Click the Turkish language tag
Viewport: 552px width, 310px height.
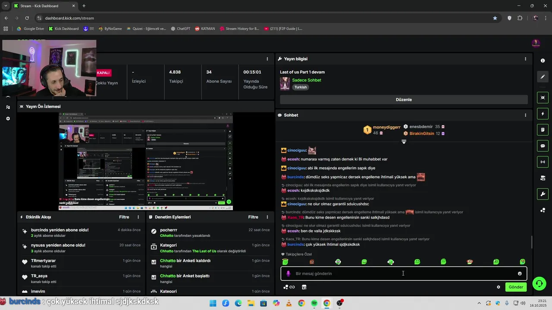tap(301, 87)
